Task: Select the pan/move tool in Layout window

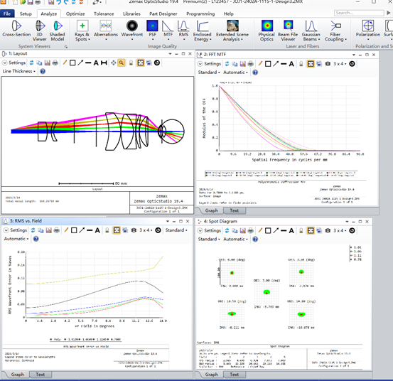Action: click(113, 63)
